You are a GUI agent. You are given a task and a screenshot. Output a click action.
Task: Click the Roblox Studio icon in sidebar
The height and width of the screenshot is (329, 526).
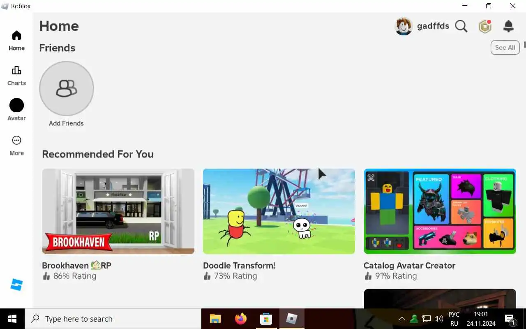tap(17, 285)
